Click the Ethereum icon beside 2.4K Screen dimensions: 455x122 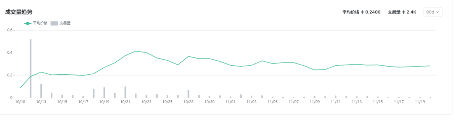[x=404, y=12]
